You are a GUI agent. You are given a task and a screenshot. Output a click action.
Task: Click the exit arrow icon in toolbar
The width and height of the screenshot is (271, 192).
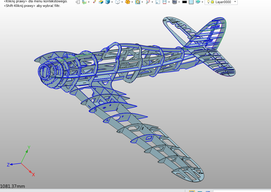point(77,2)
